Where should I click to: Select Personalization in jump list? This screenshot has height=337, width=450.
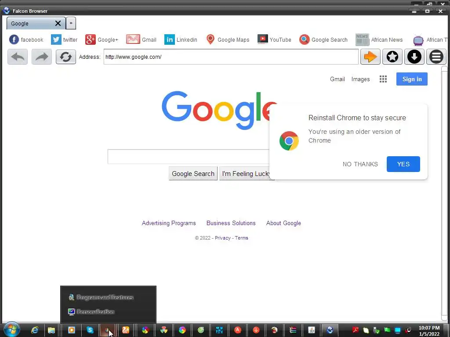pos(91,312)
